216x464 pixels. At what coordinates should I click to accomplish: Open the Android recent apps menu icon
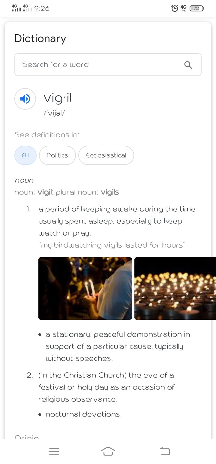pos(54,451)
